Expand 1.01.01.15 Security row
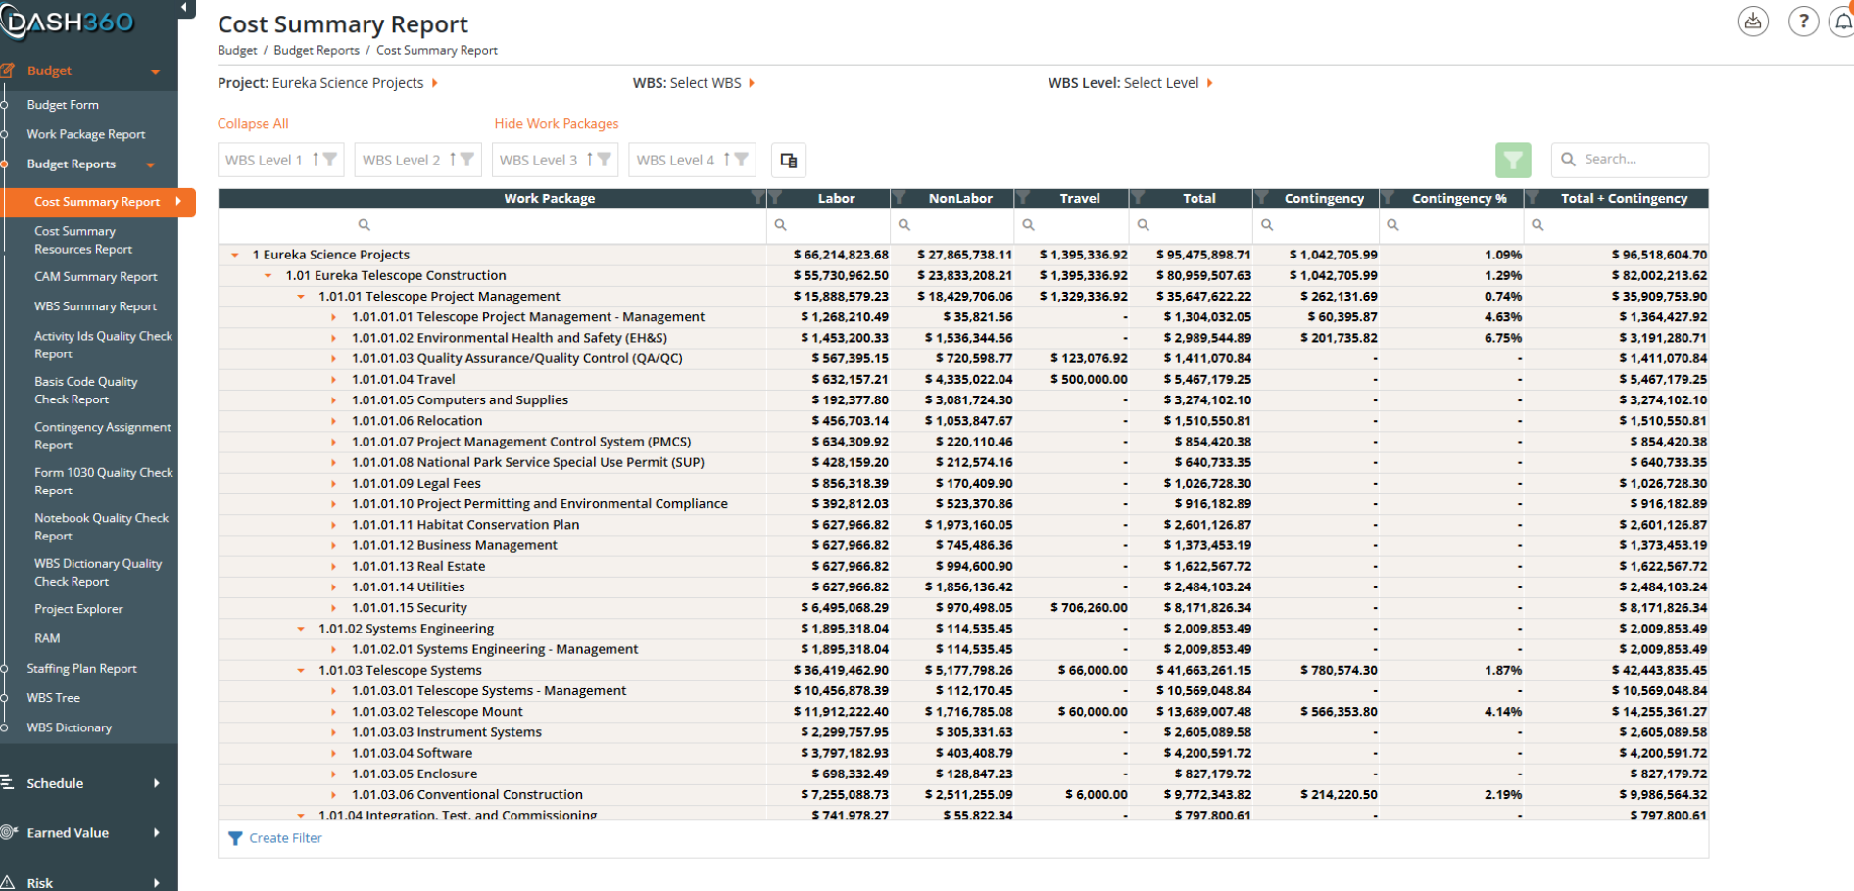The width and height of the screenshot is (1854, 891). 334,608
